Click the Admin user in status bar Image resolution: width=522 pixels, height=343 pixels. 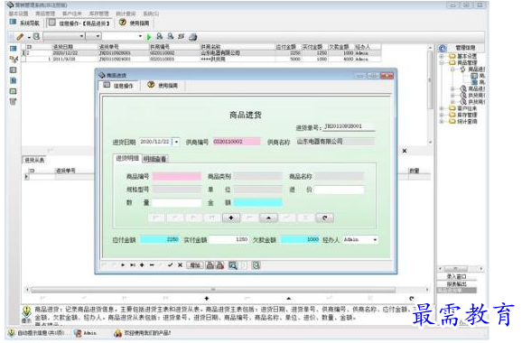[x=86, y=333]
